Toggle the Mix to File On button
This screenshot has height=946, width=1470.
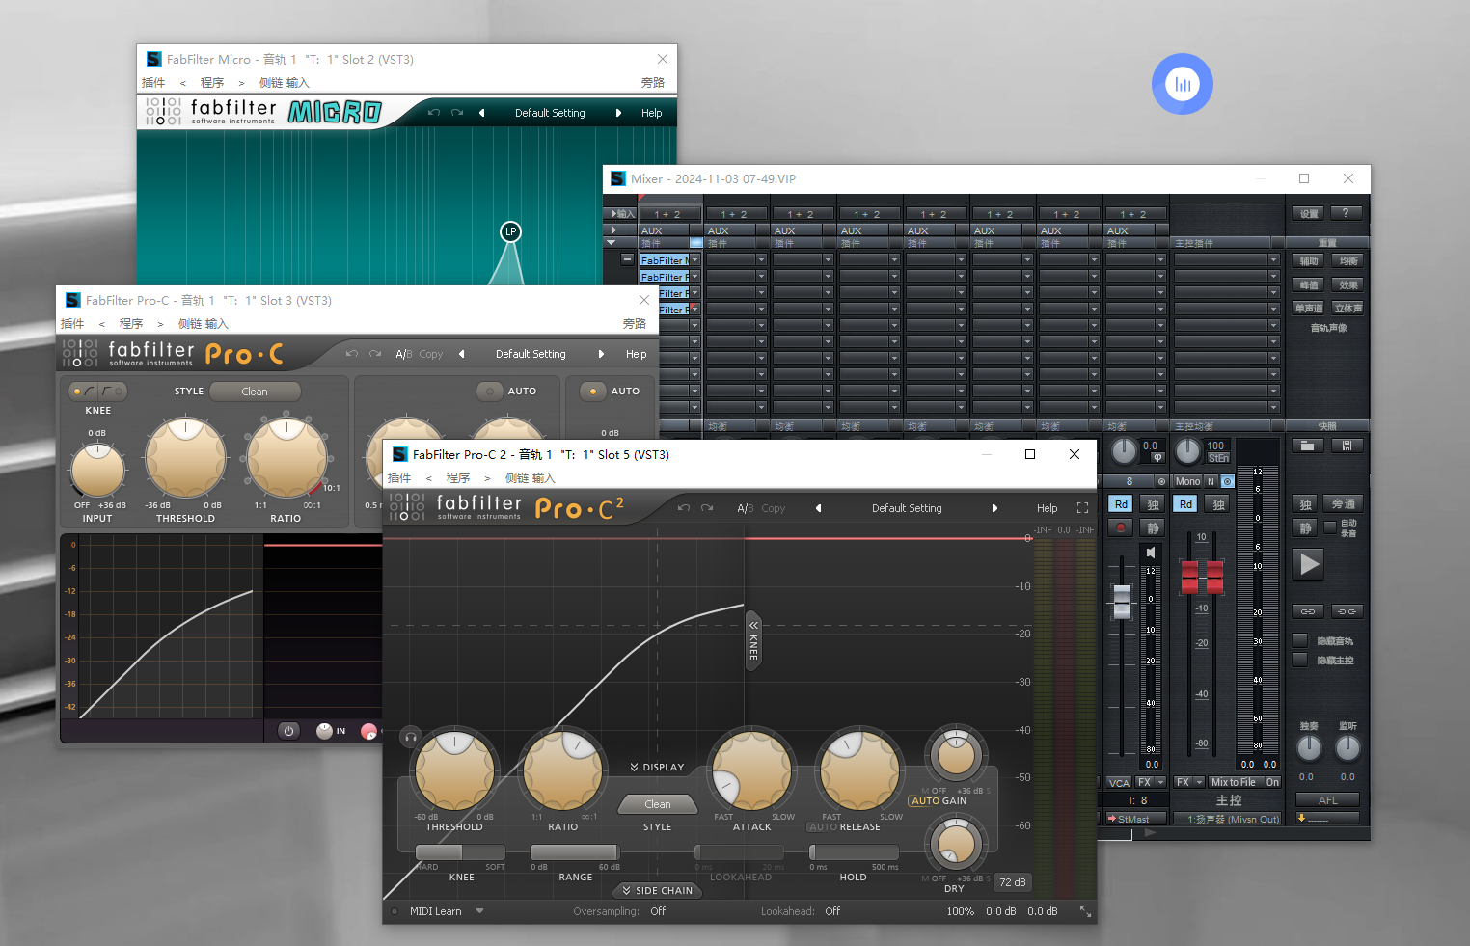(x=1272, y=782)
